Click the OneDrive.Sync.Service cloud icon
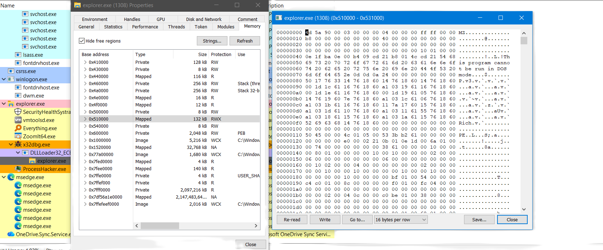This screenshot has height=250, width=603. (x=11, y=234)
